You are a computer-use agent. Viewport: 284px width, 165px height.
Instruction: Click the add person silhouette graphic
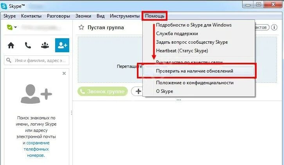click(x=36, y=94)
